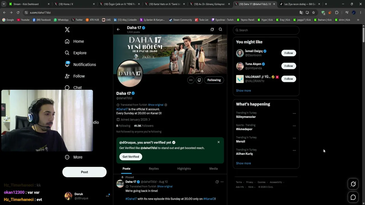Click the Grok icon on pinned post

217,182
